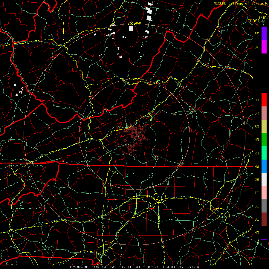This screenshot has width=269, height=269.
Task: Click the RF purple legend swatch
Action: [x=264, y=33]
